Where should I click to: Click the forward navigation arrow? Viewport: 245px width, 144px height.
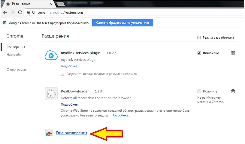point(13,12)
